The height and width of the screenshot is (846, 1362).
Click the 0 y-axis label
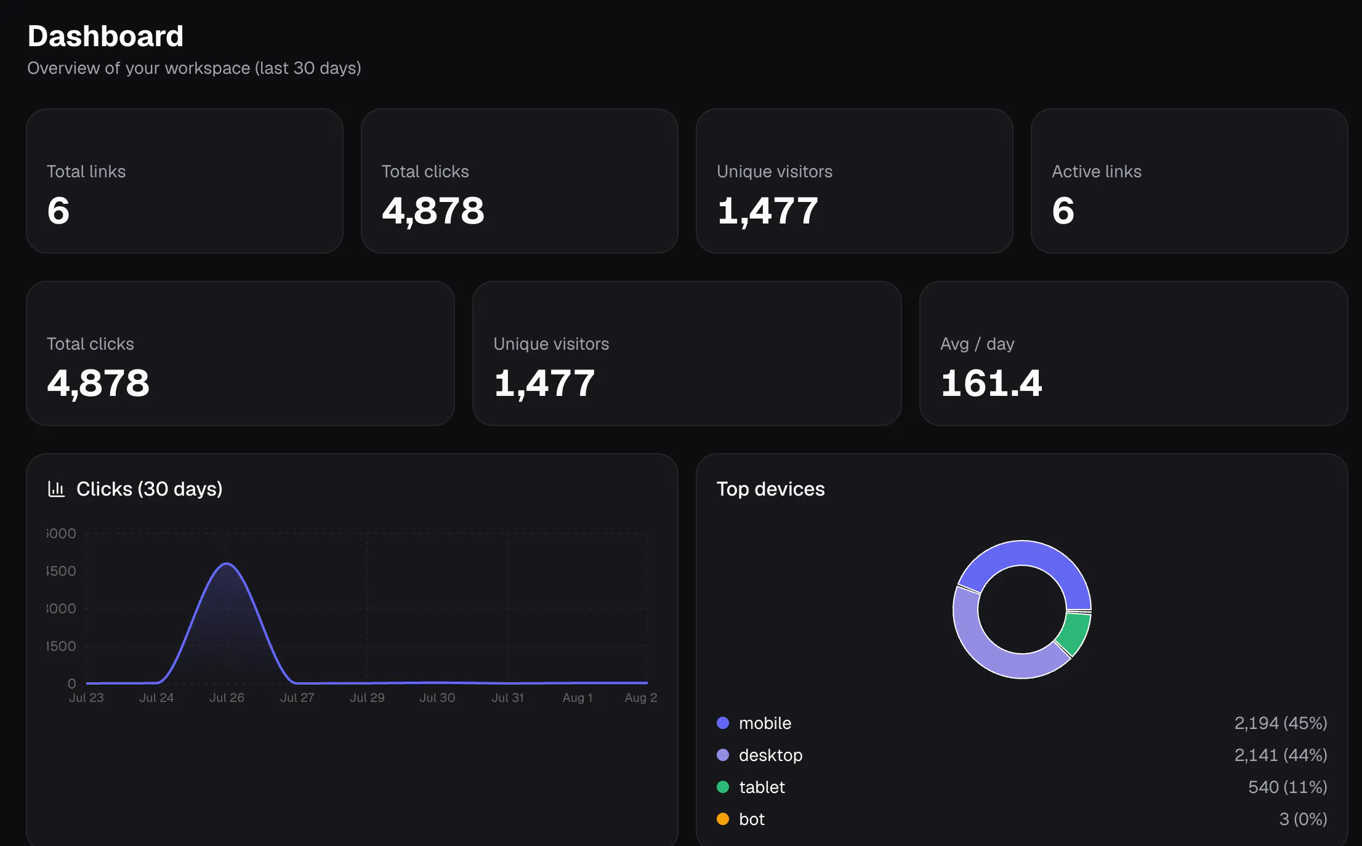72,683
